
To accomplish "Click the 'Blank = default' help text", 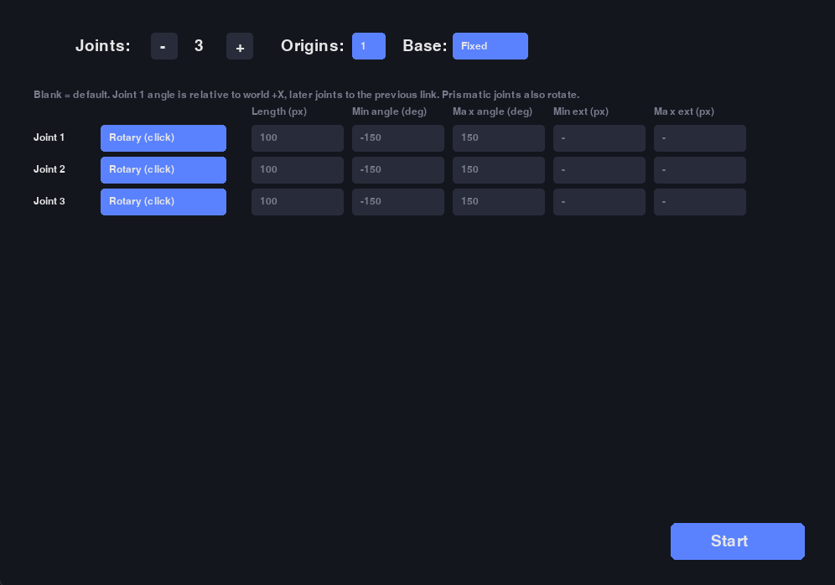I will tap(306, 95).
